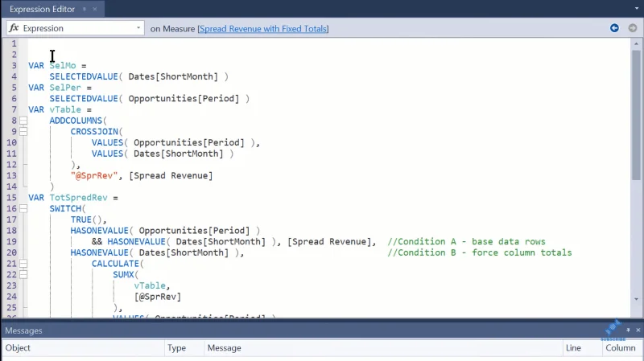Click the ADDCOLUMNS function on line 8
Screen dimensions: 644x361
[x=76, y=121]
